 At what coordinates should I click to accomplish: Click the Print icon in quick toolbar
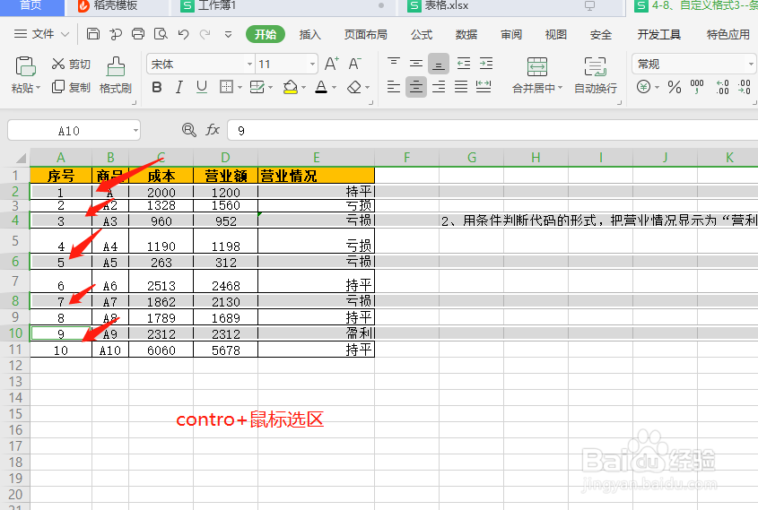pyautogui.click(x=138, y=34)
